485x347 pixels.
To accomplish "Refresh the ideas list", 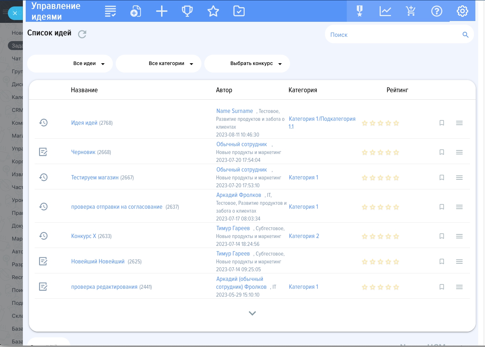I will (82, 34).
